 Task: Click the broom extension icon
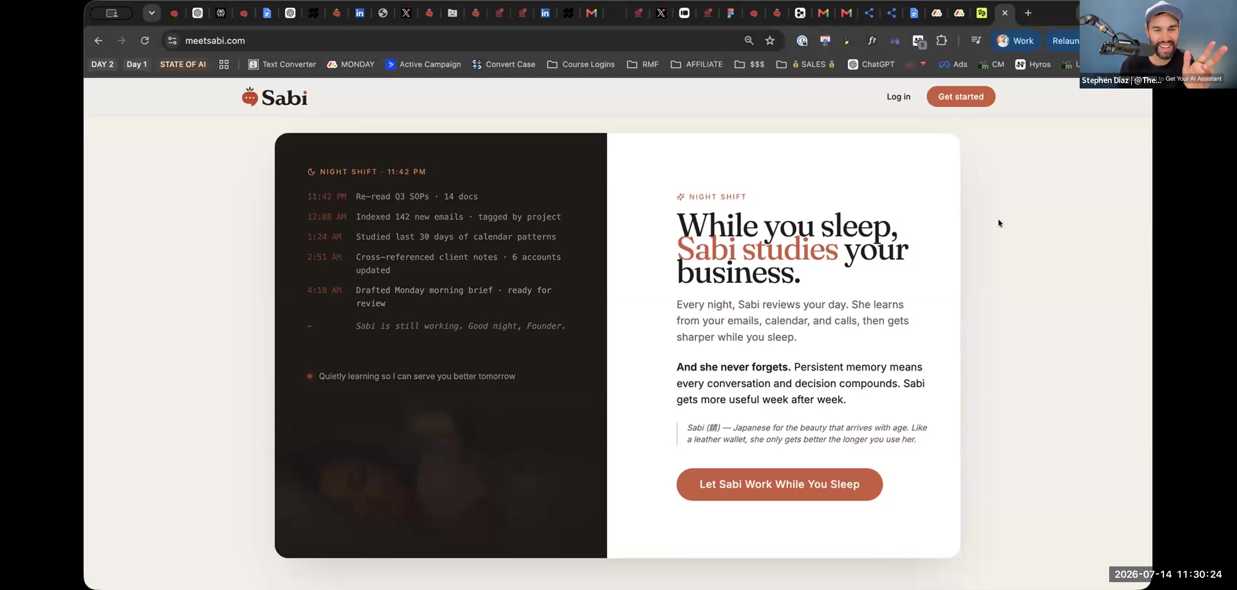[848, 41]
